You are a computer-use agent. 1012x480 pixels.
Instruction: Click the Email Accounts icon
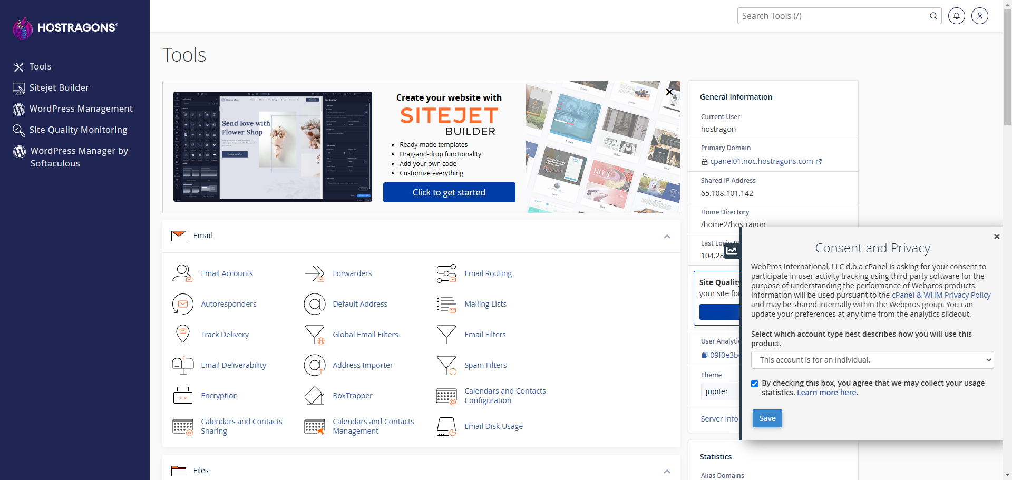tap(182, 273)
